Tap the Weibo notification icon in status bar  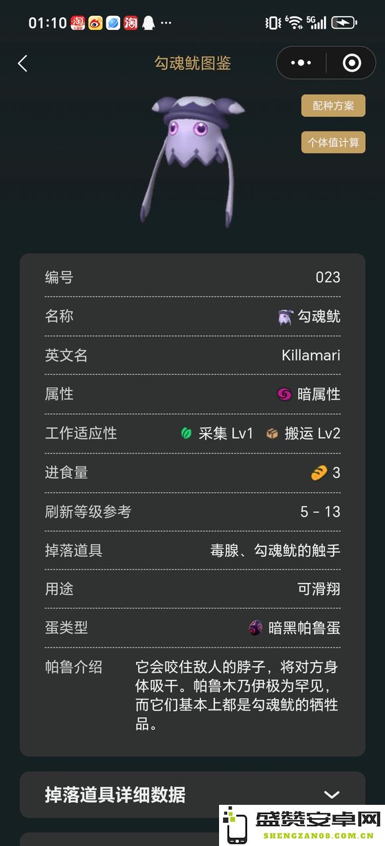(96, 23)
